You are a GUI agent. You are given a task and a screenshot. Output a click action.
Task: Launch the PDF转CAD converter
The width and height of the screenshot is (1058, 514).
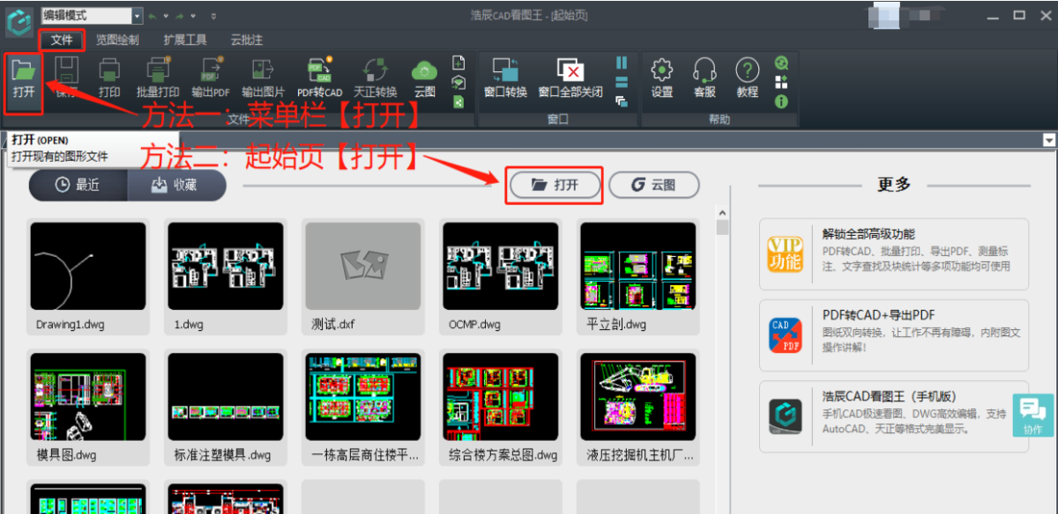click(319, 77)
